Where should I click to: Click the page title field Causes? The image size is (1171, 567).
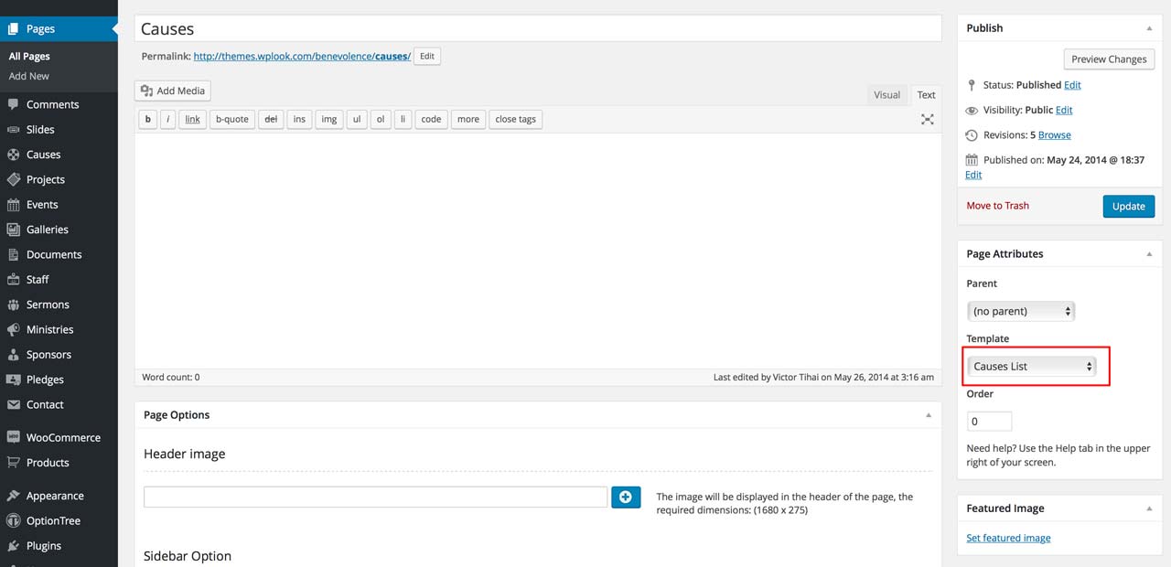coord(538,29)
